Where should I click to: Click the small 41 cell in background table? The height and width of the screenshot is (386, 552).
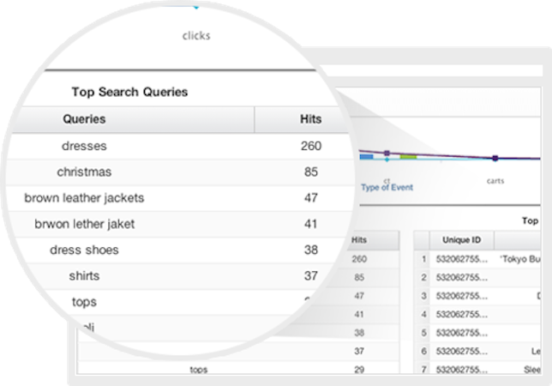[x=359, y=314]
